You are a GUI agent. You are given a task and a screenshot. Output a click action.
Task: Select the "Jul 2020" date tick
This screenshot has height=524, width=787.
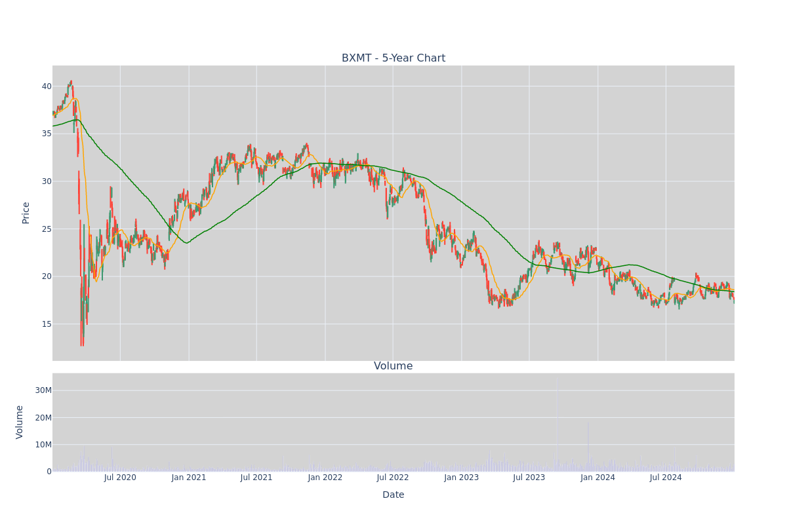click(121, 477)
